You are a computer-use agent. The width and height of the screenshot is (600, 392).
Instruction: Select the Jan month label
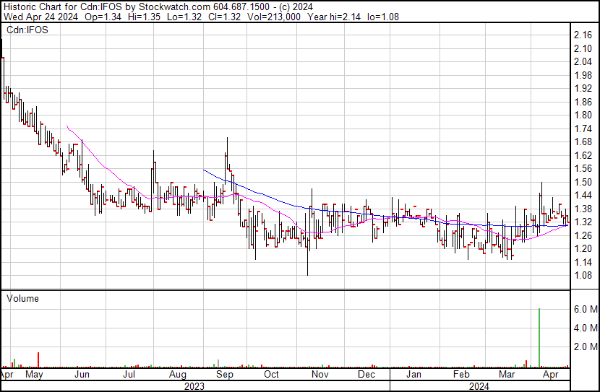(413, 375)
